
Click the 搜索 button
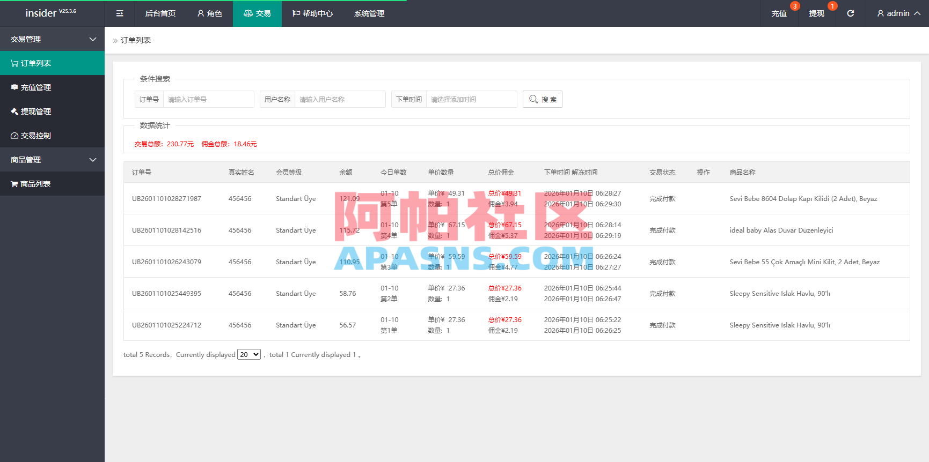tap(543, 99)
